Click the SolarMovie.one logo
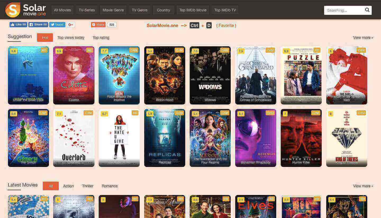 pyautogui.click(x=26, y=10)
